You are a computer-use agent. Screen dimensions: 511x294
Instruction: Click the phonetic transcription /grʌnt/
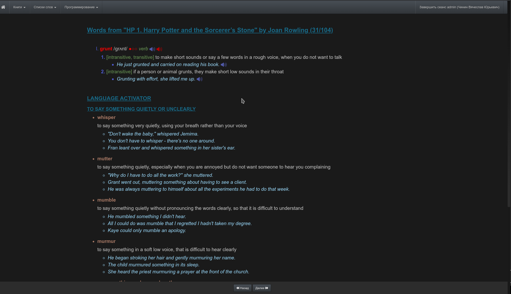[x=120, y=49]
